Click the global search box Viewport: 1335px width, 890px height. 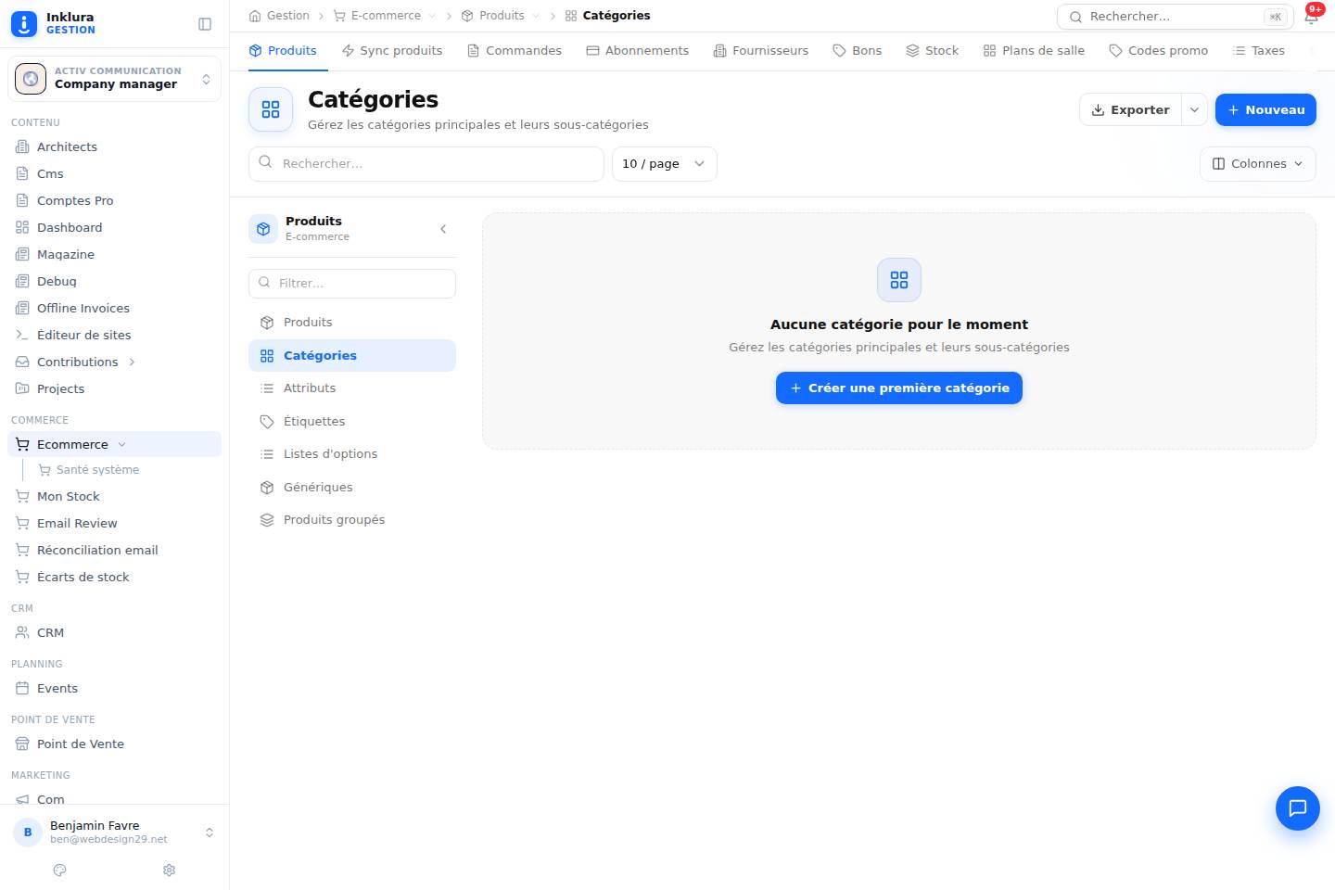coord(1176,17)
